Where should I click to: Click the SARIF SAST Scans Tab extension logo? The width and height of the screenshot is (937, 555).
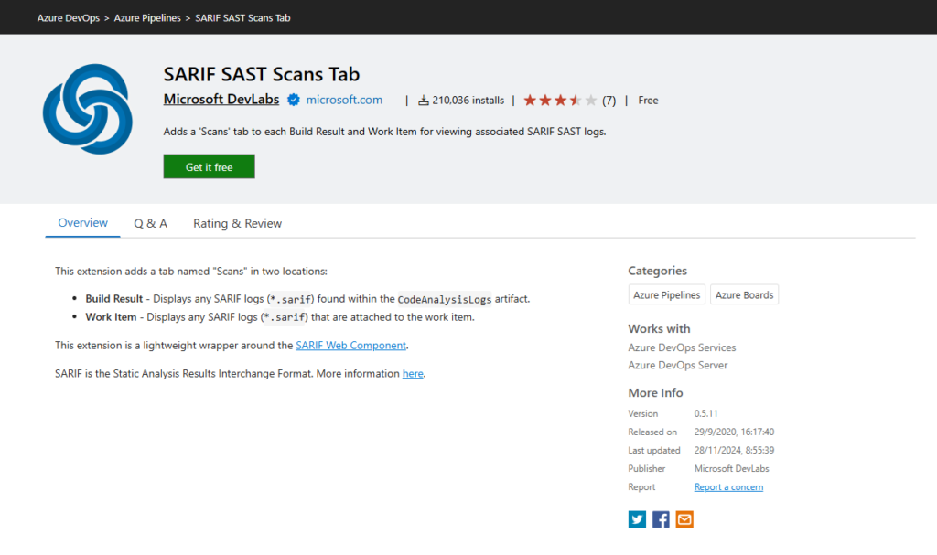coord(88,109)
